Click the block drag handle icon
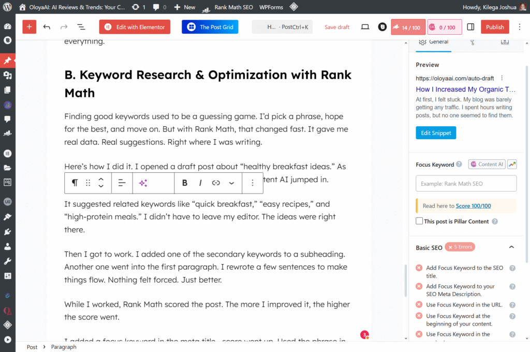Viewport: 530px width, 352px height. pyautogui.click(x=88, y=183)
